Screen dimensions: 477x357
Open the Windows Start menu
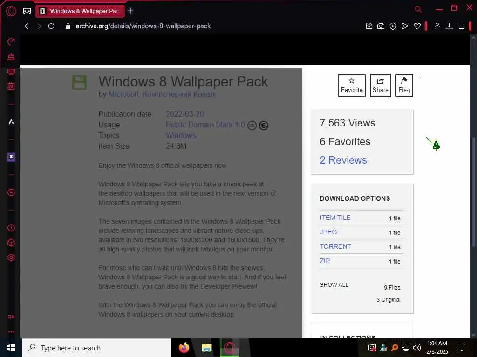[x=11, y=348]
